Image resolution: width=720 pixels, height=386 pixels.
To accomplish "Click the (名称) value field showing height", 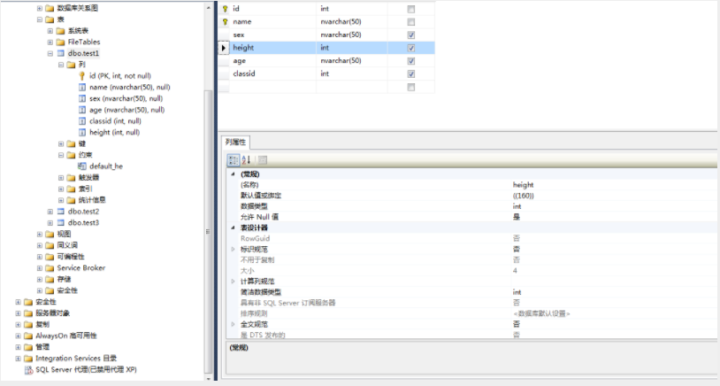I will 615,185.
